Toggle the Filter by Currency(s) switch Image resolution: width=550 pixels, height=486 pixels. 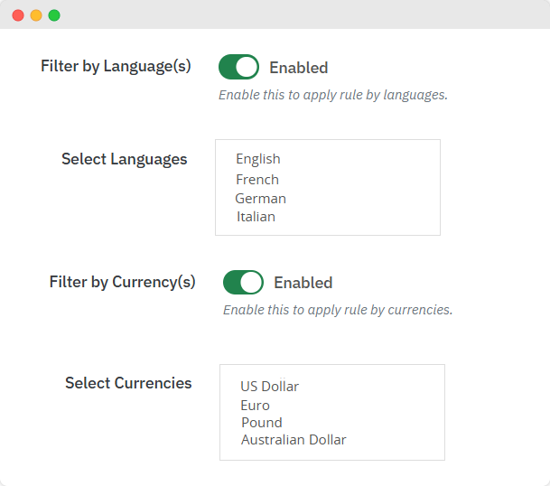coord(243,283)
